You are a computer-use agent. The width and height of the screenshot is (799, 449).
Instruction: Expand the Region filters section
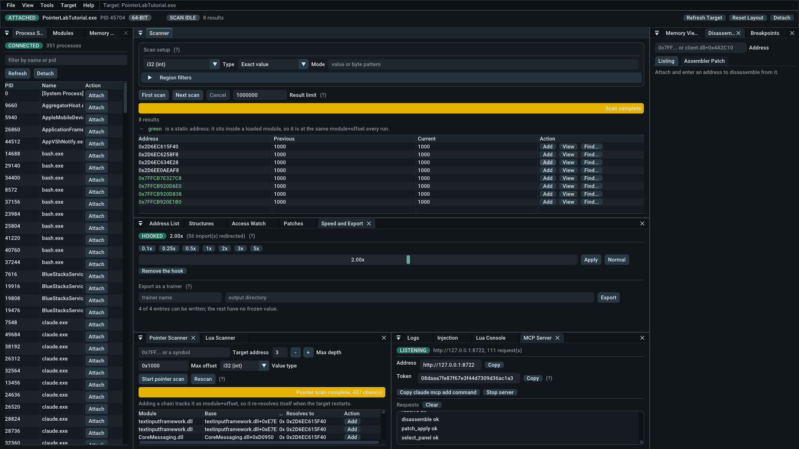[x=391, y=78]
